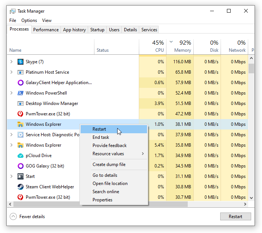
Task: Expand the Service Host: Diagnostic group
Action: [x=11, y=135]
